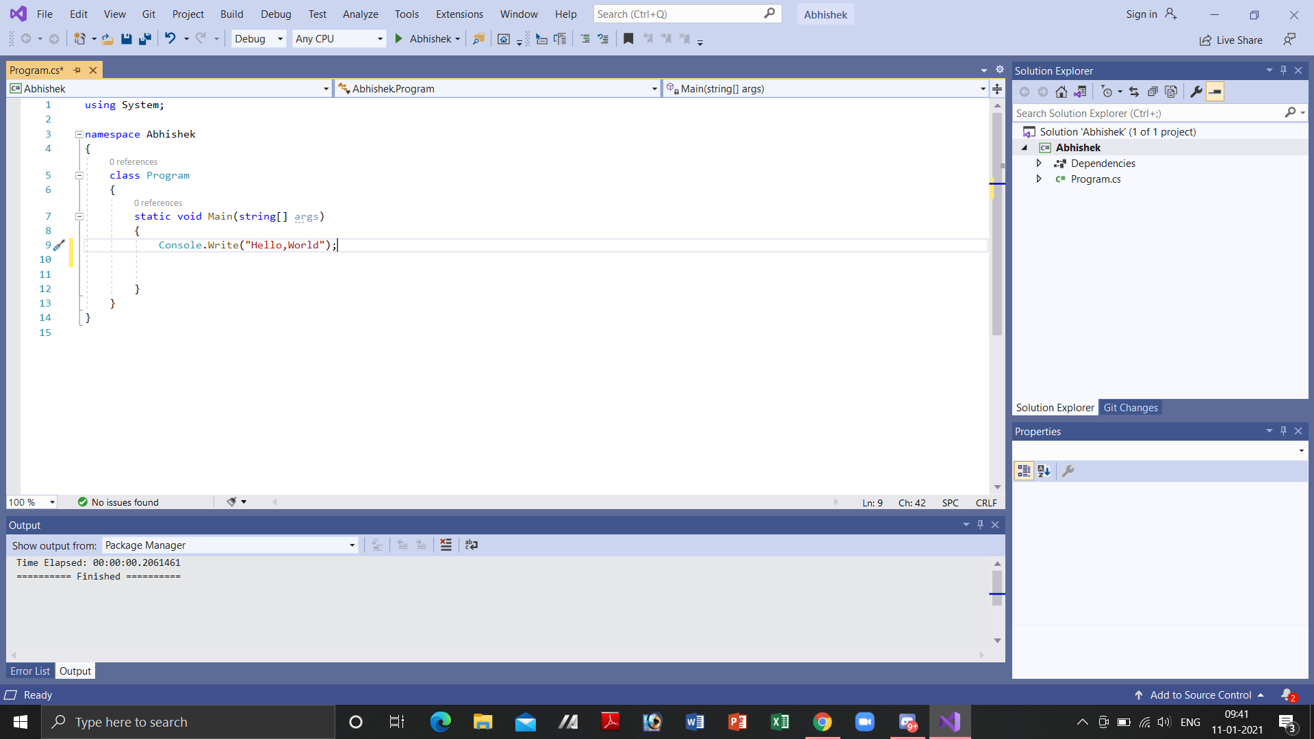
Task: Toggle Preview Selected Items button
Action: [1215, 92]
